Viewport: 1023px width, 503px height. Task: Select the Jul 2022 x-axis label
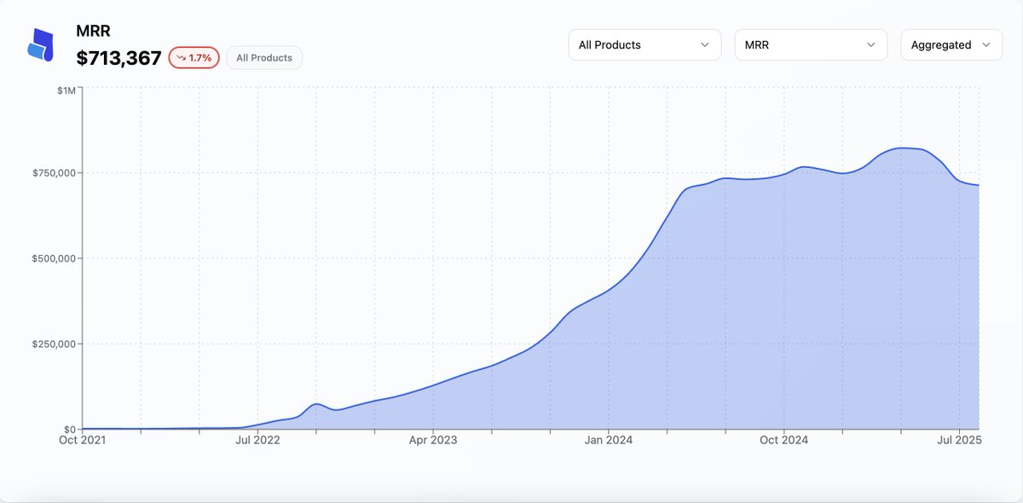(x=257, y=441)
